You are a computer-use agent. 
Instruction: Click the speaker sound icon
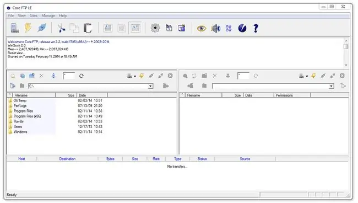pos(215,28)
